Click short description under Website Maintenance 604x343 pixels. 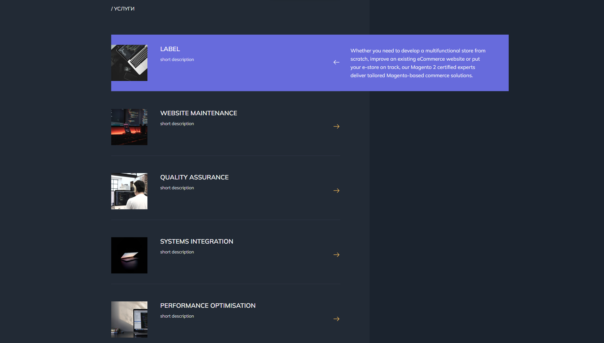click(x=177, y=124)
